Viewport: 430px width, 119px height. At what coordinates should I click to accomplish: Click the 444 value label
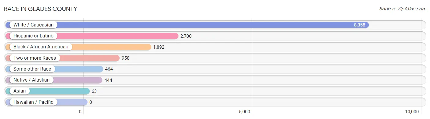pos(108,80)
